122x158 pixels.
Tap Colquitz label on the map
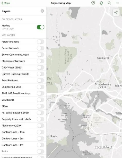coord(103,58)
